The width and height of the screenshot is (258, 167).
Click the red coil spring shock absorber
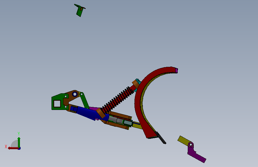[118, 100]
